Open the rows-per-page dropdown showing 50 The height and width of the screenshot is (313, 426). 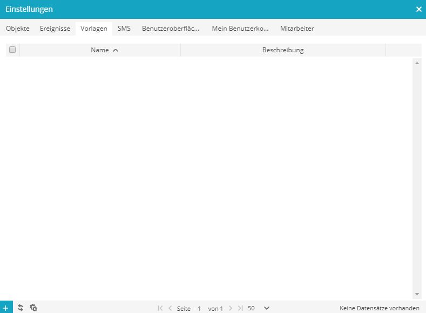258,308
